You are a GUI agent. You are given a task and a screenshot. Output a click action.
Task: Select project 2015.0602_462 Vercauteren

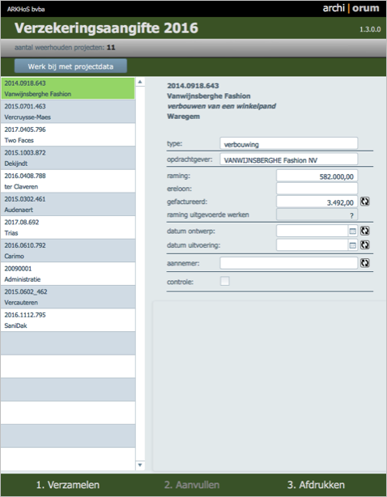tap(68, 297)
